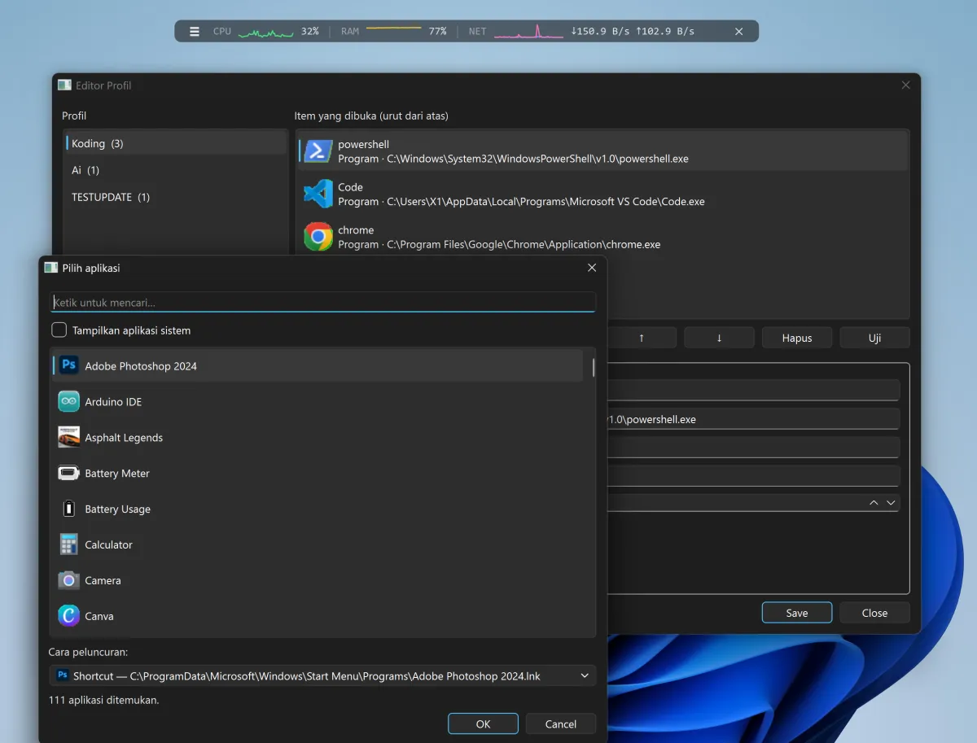Click the CPU usage graph
Viewport: 977px width, 743px height.
(265, 33)
